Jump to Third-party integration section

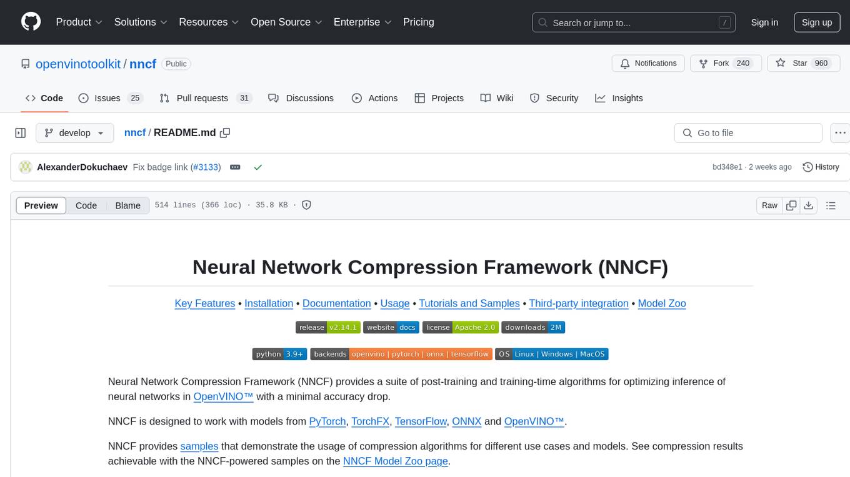click(579, 303)
